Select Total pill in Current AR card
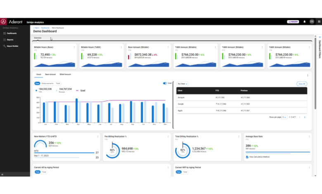 coord(44,172)
